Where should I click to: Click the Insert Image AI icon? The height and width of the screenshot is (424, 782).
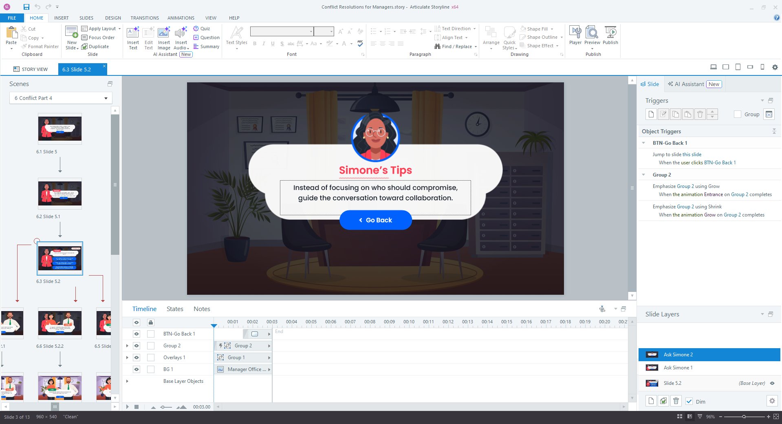[x=164, y=32]
